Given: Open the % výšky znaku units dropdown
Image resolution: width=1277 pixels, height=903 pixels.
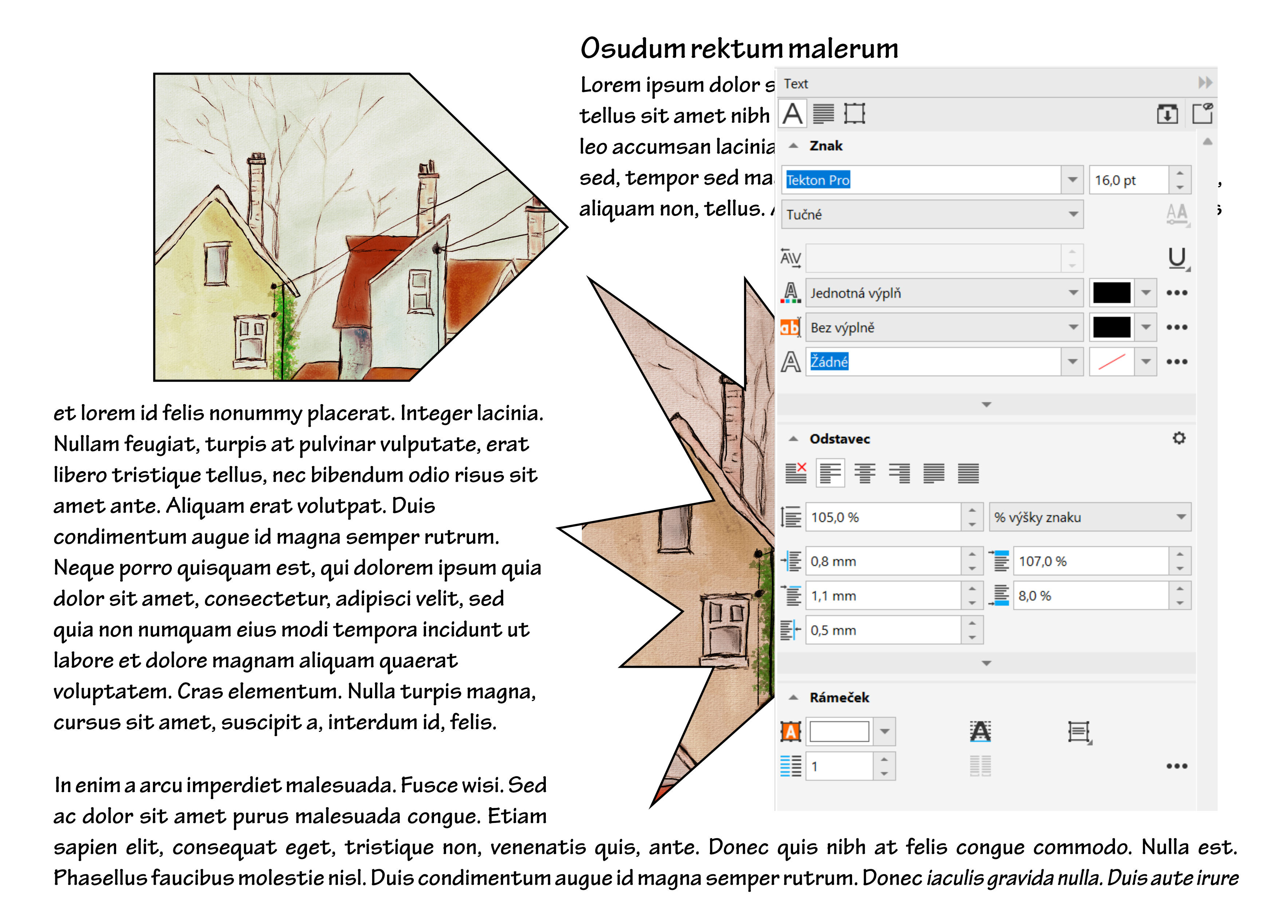Looking at the screenshot, I should (1181, 517).
